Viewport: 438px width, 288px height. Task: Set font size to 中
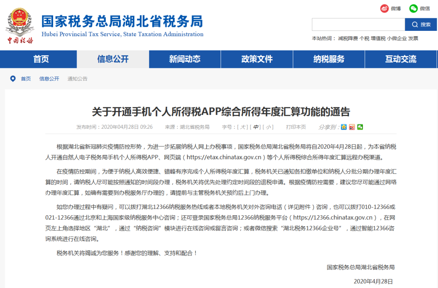255,127
